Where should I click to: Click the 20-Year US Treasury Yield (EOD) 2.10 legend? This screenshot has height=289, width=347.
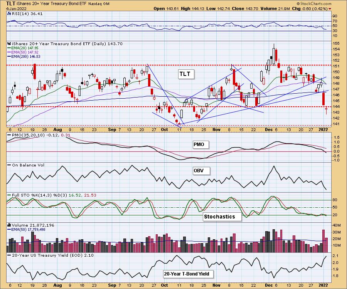[x=51, y=255]
